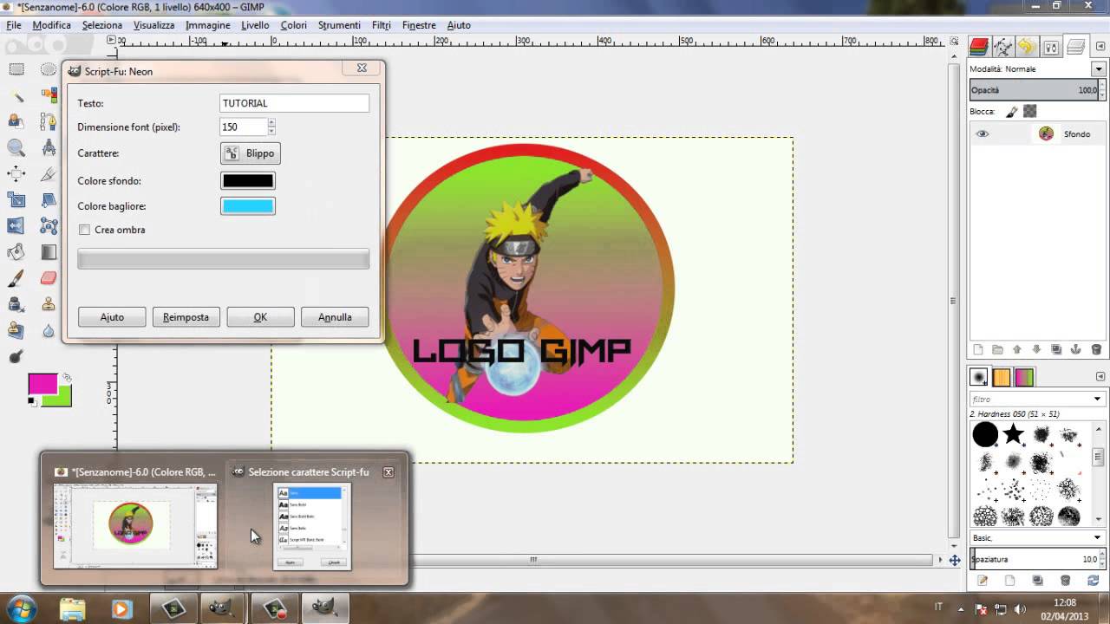Open the brush filtro dropdown arrow
The width and height of the screenshot is (1110, 624).
click(x=1099, y=400)
